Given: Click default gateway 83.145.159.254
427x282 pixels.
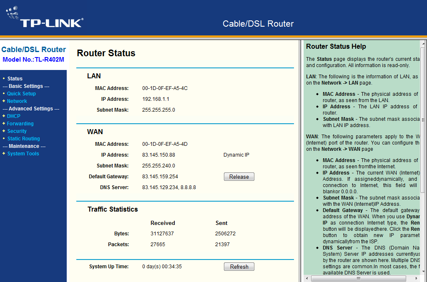Looking at the screenshot, I should (x=160, y=177).
